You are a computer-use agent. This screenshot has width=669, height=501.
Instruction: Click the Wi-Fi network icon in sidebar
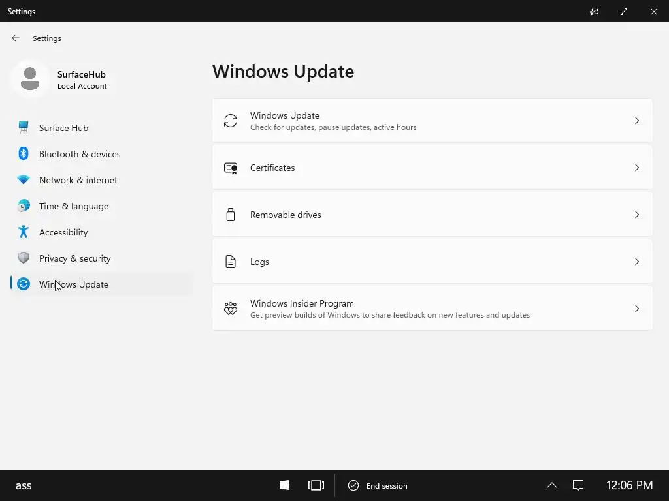(x=24, y=180)
